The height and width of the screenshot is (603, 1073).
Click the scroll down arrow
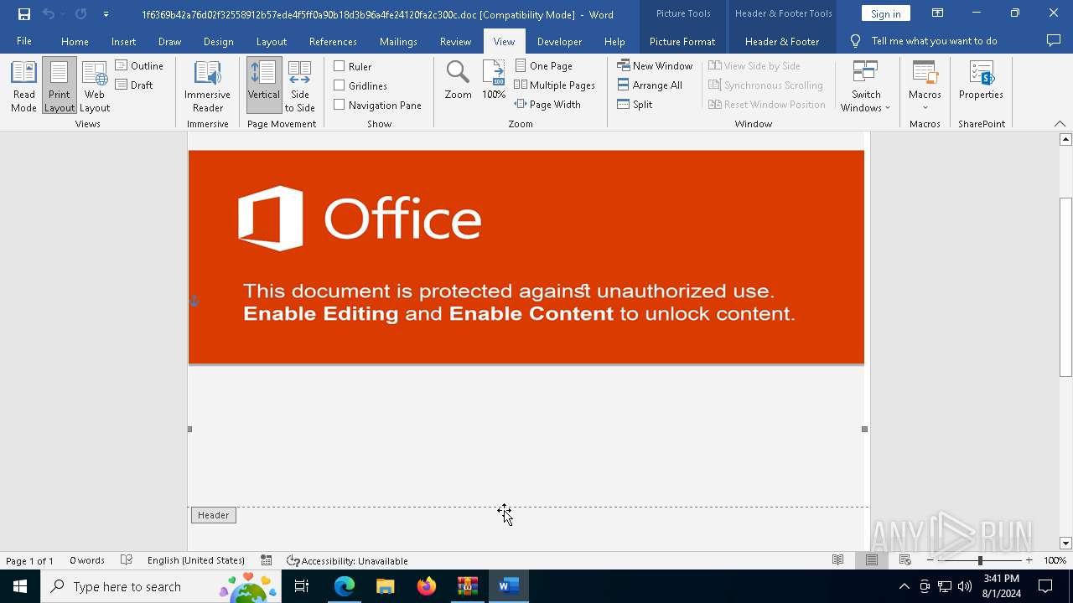point(1065,544)
